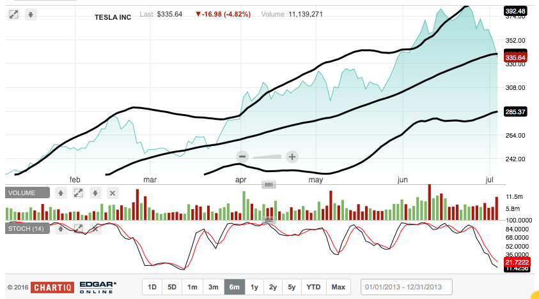The width and height of the screenshot is (539, 299).
Task: Click the TESLA INC title
Action: [113, 17]
